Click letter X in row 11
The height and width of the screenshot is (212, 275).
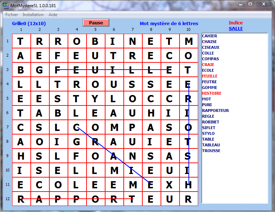[x=170, y=184]
